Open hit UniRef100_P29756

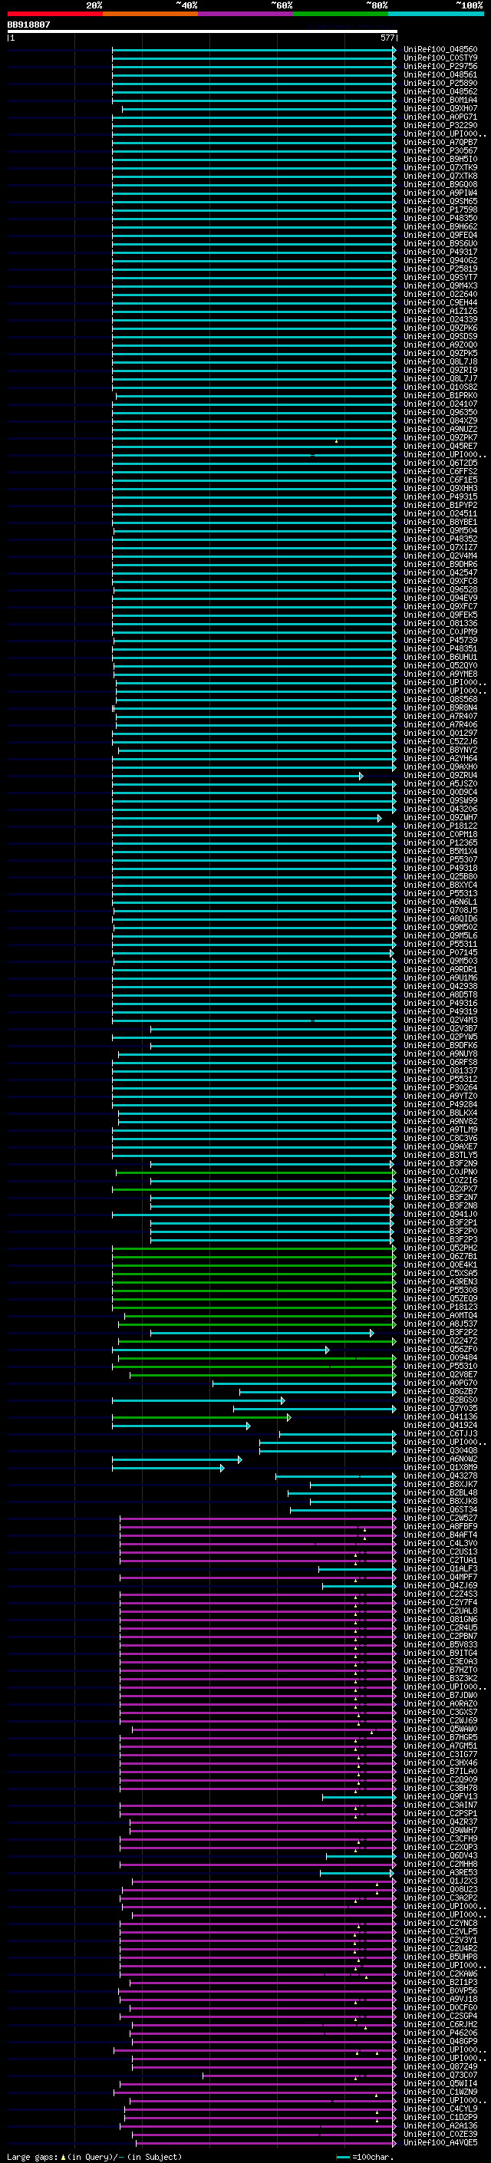point(440,66)
